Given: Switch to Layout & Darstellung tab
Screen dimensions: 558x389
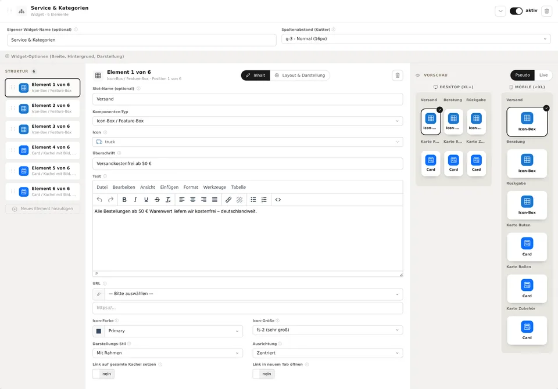Looking at the screenshot, I should pos(300,75).
